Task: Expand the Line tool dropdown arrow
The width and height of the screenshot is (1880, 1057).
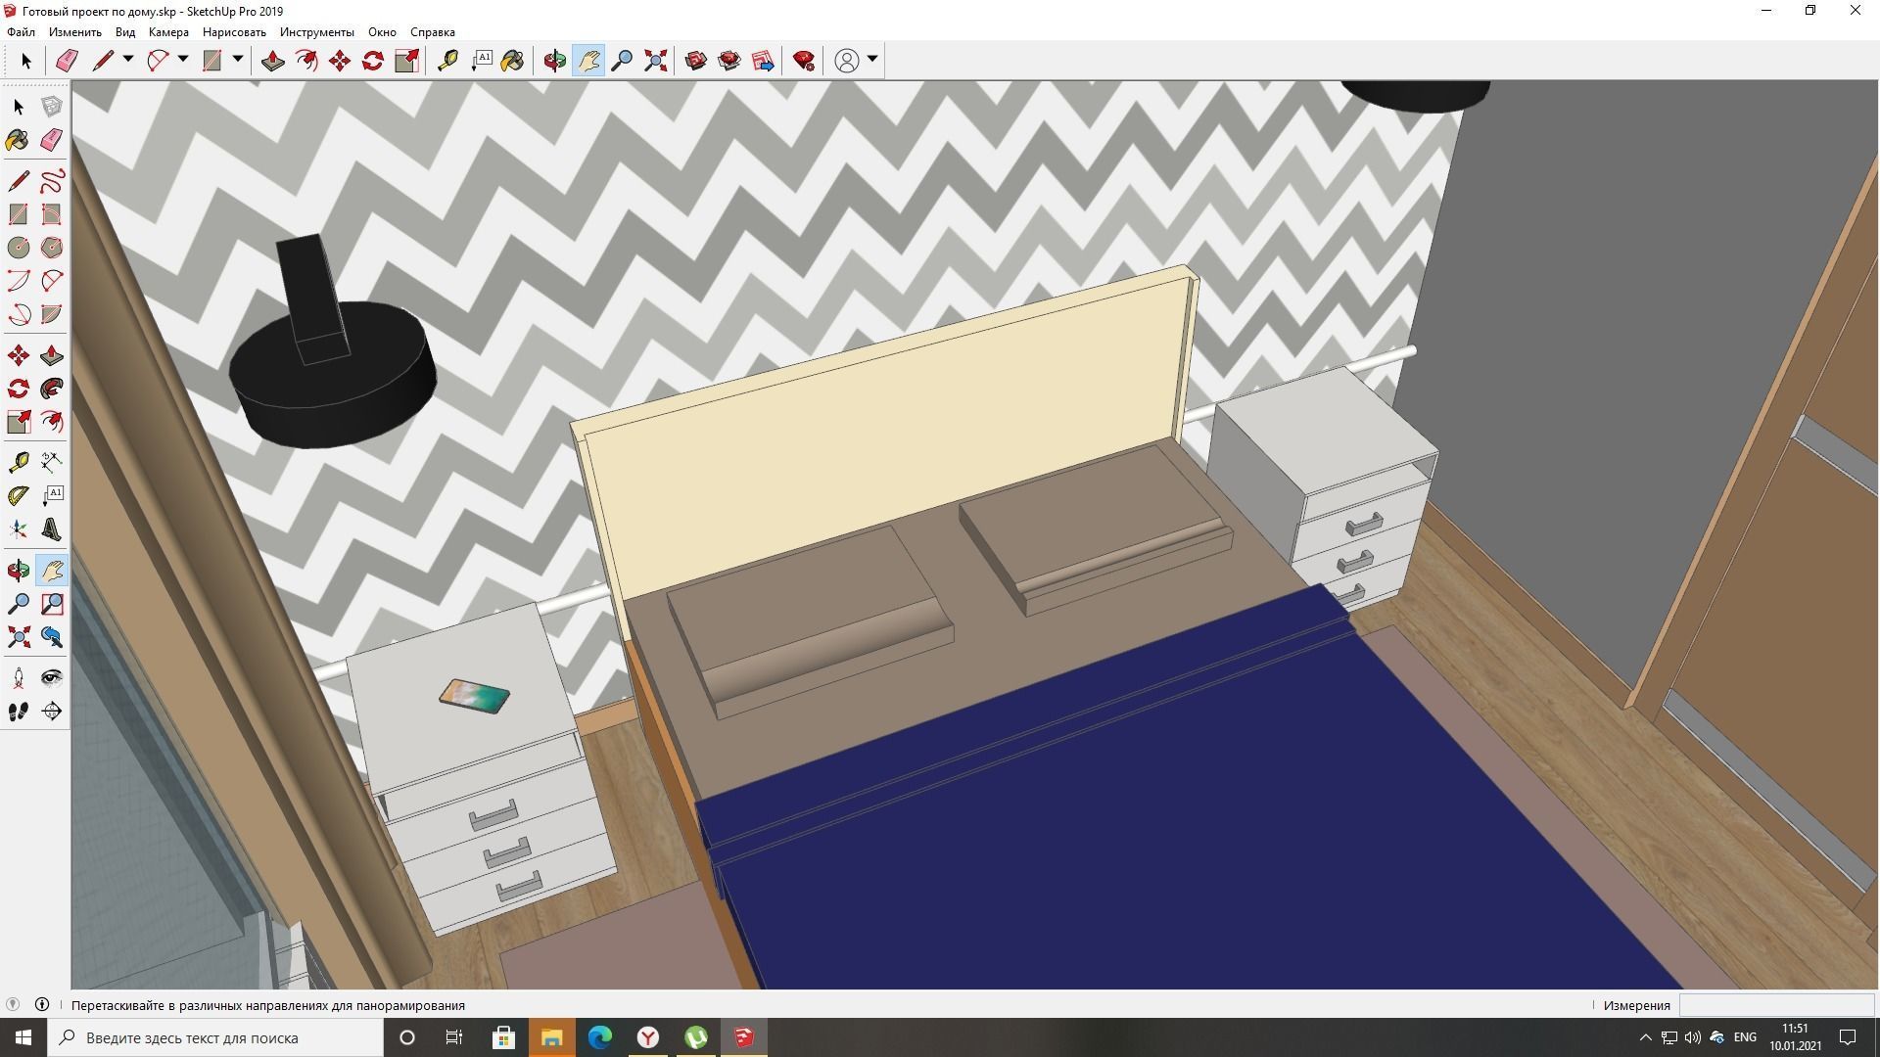Action: click(x=127, y=60)
